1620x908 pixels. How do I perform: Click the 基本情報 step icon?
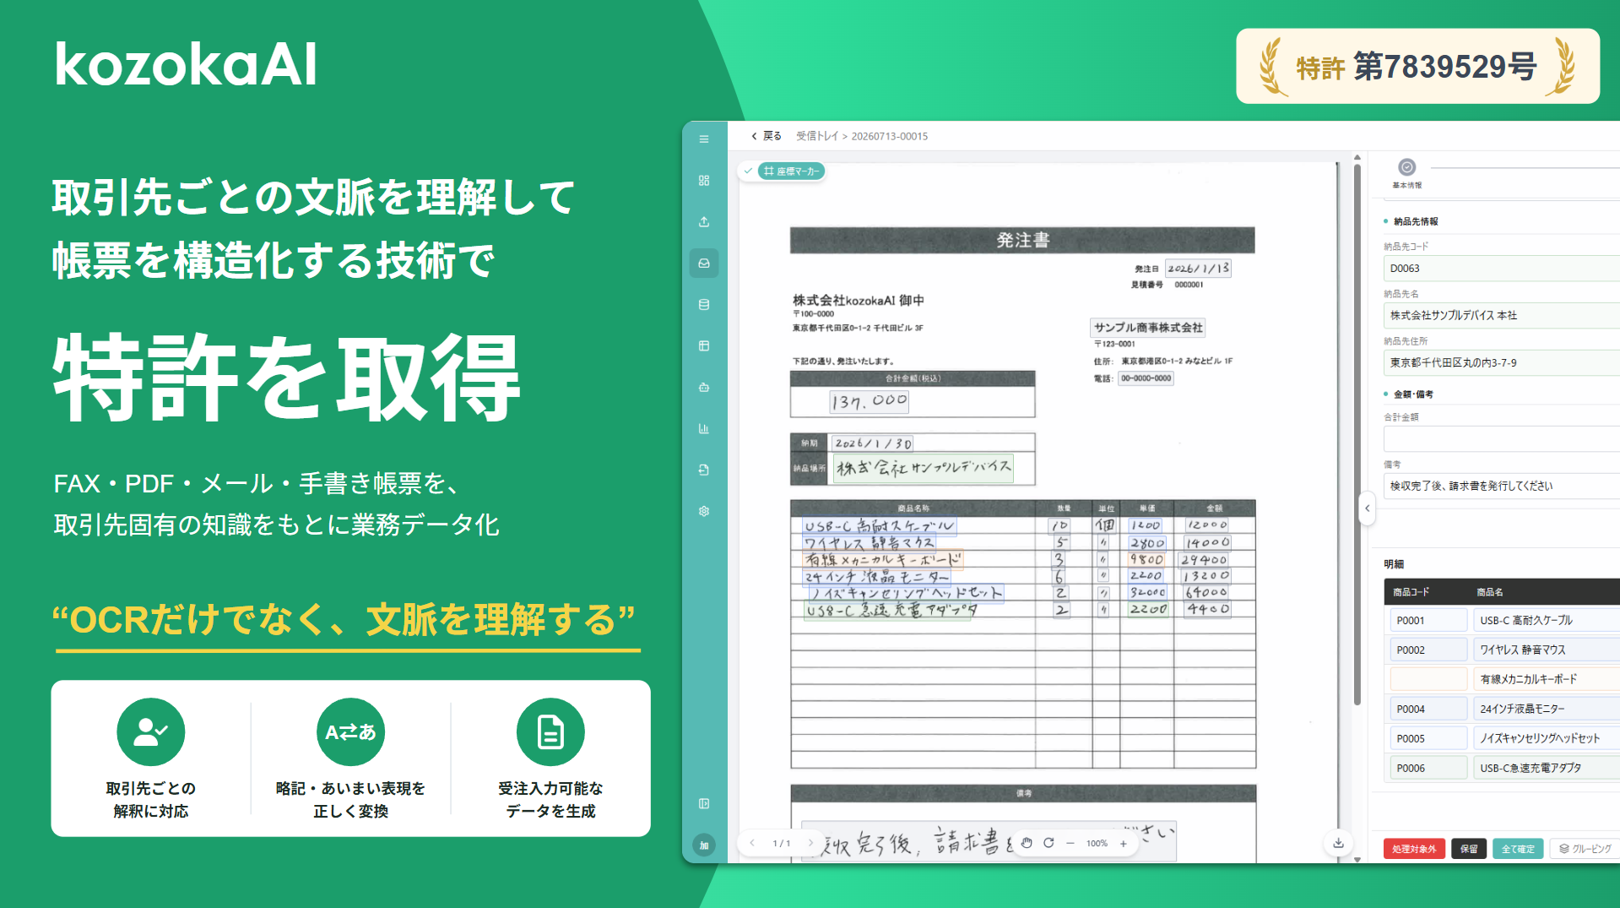pos(1406,167)
